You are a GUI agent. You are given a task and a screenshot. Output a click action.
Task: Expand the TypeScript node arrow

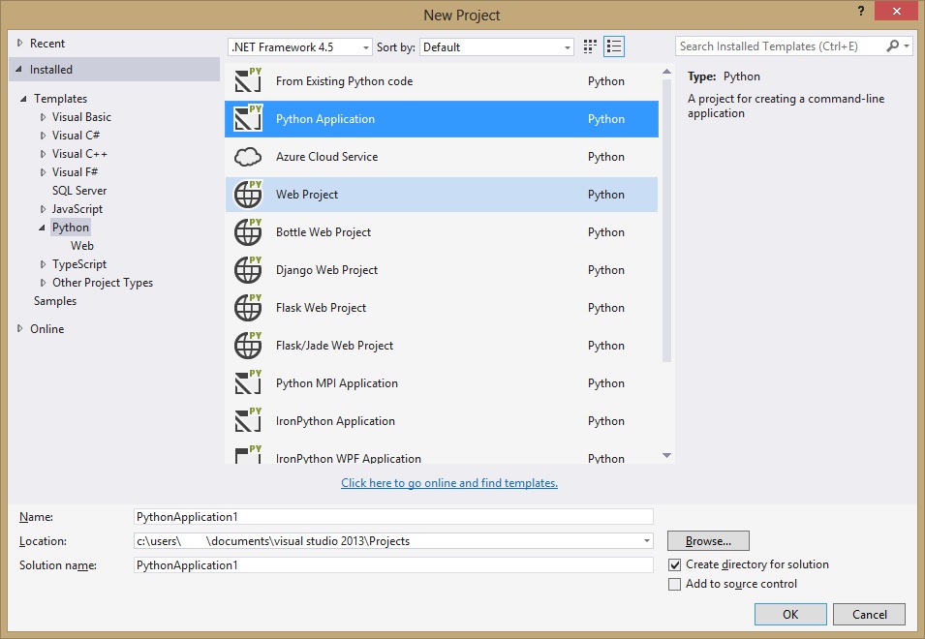coord(43,264)
